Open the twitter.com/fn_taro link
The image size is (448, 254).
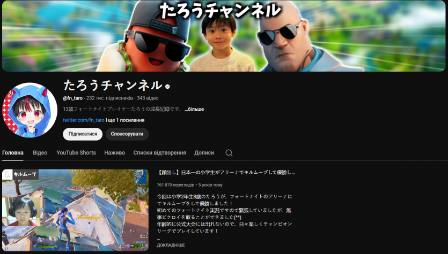pos(83,120)
